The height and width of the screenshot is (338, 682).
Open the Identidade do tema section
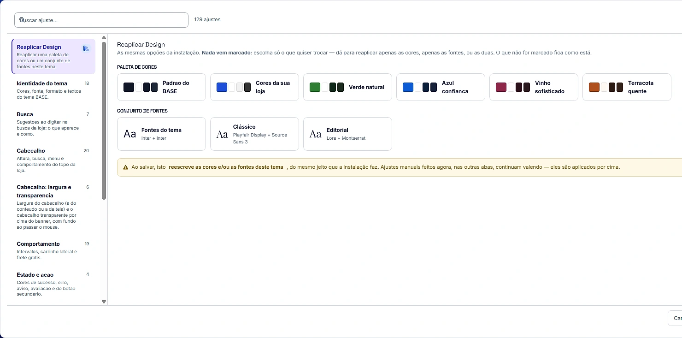tap(53, 89)
